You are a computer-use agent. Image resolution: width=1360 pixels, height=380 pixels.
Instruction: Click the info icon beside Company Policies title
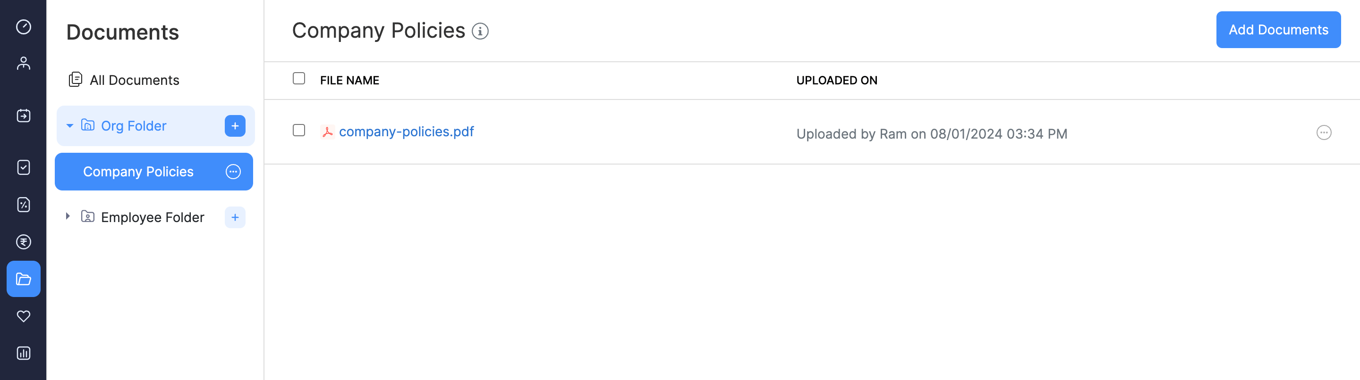[x=480, y=31]
